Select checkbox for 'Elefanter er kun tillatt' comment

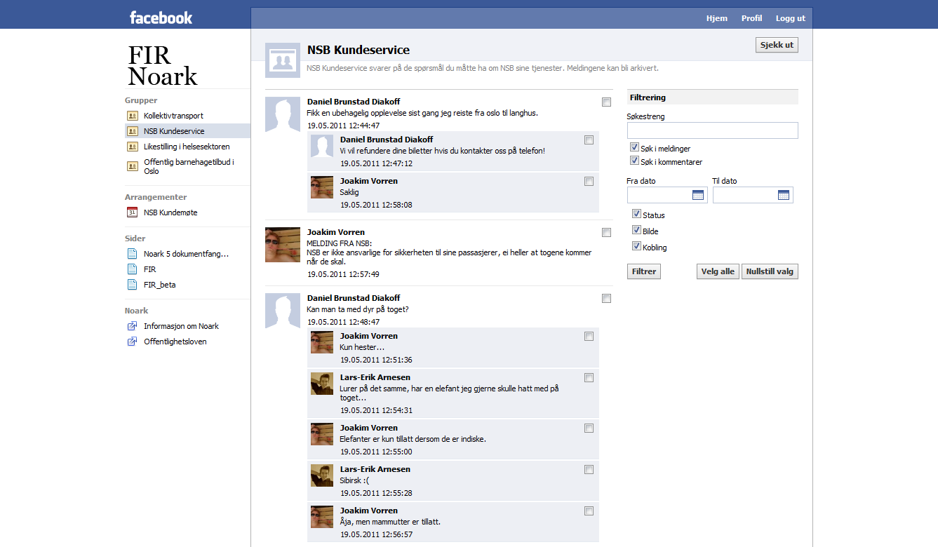[589, 428]
